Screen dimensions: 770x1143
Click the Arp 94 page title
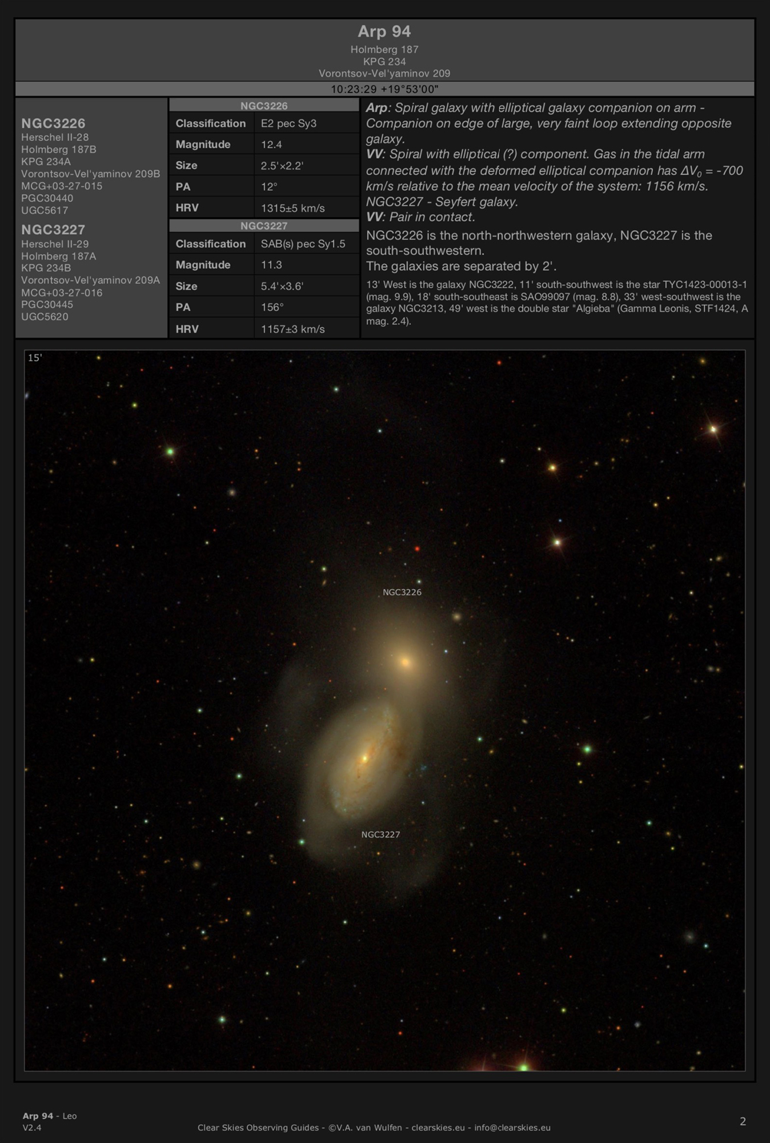384,31
